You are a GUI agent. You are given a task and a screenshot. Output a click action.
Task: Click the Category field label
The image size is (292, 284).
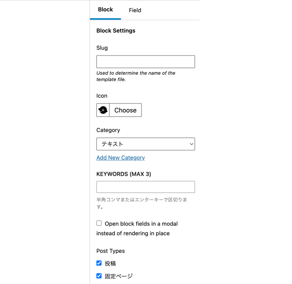tap(108, 130)
